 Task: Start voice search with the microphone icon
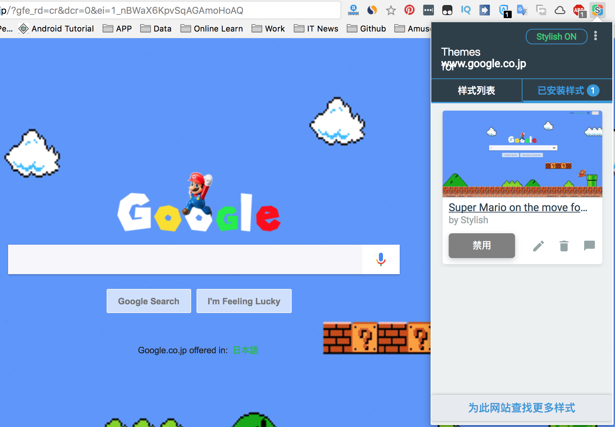(x=381, y=259)
